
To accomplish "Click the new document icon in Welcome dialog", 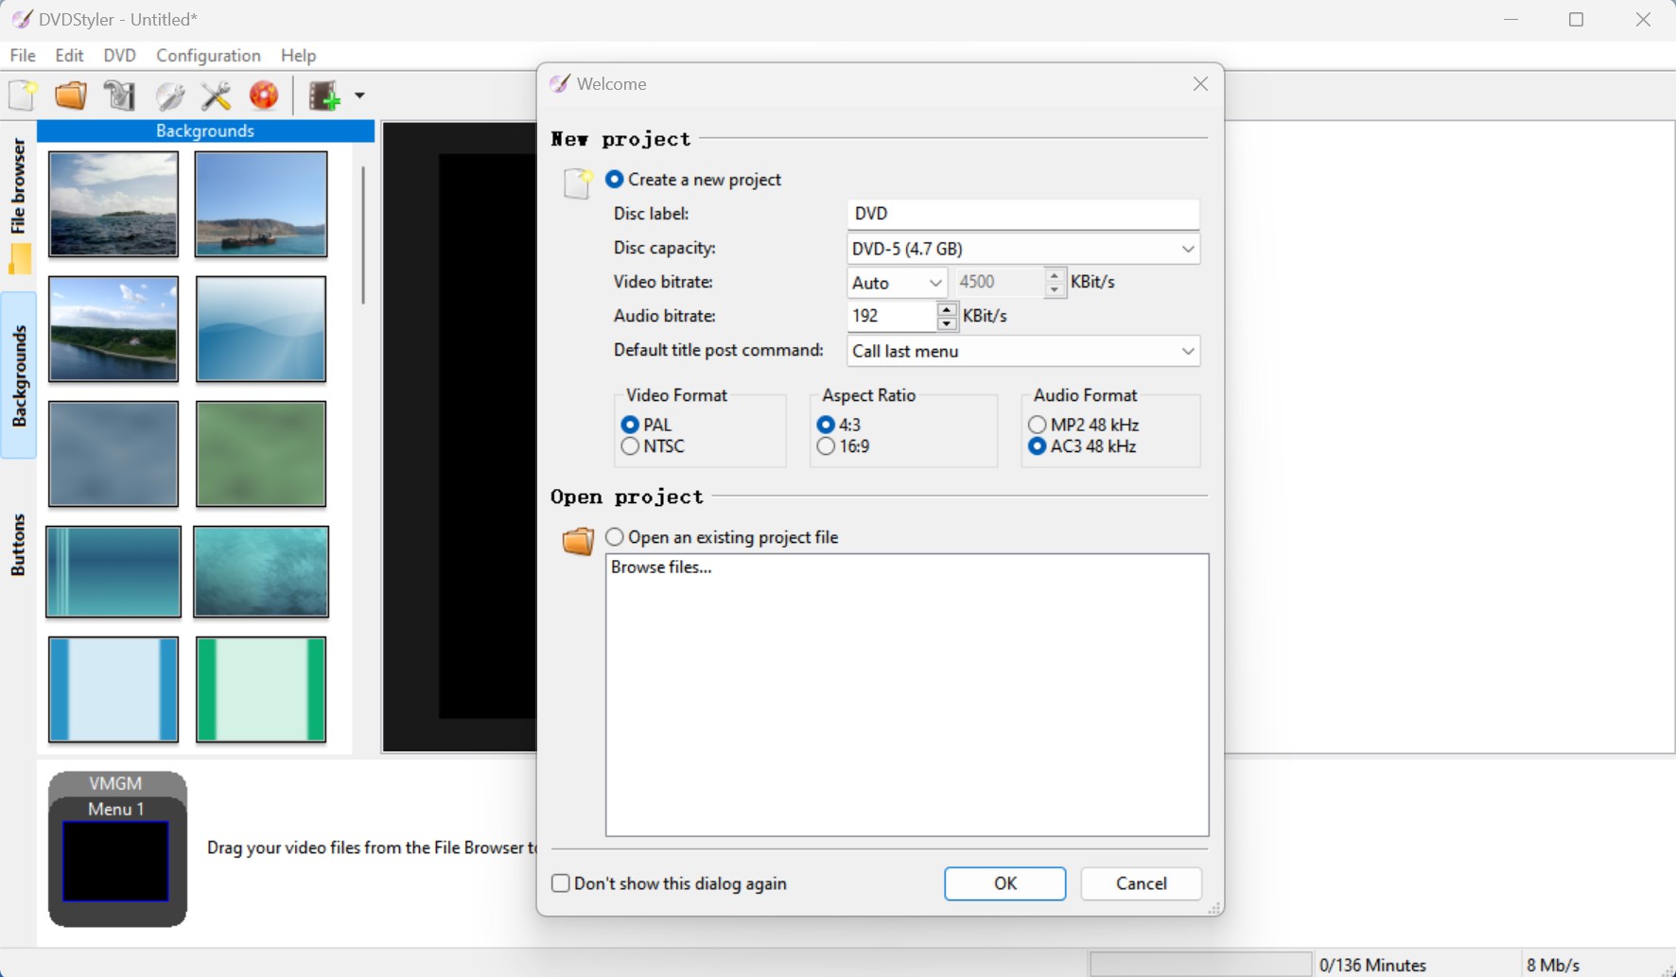I will (x=578, y=183).
